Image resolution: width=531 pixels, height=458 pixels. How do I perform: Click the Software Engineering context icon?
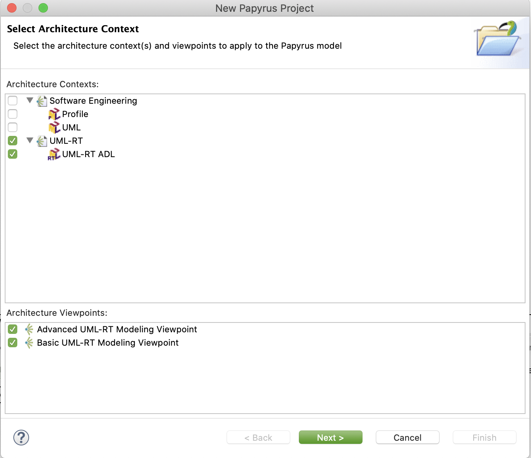point(42,101)
